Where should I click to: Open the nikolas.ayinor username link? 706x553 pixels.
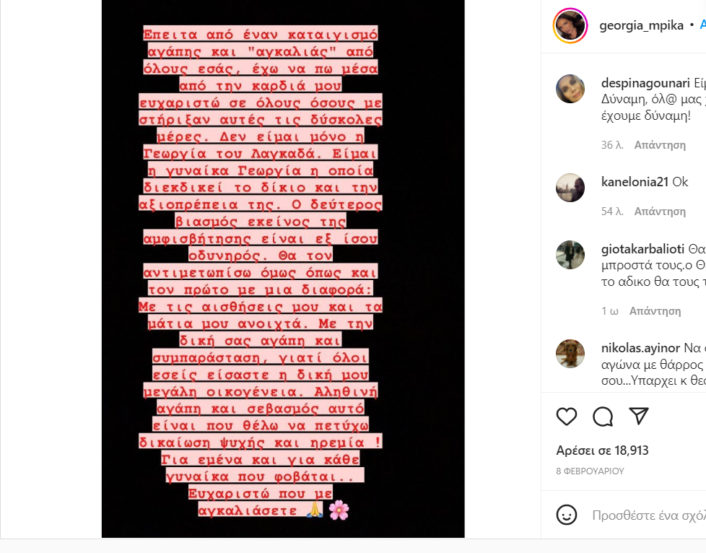(x=640, y=348)
